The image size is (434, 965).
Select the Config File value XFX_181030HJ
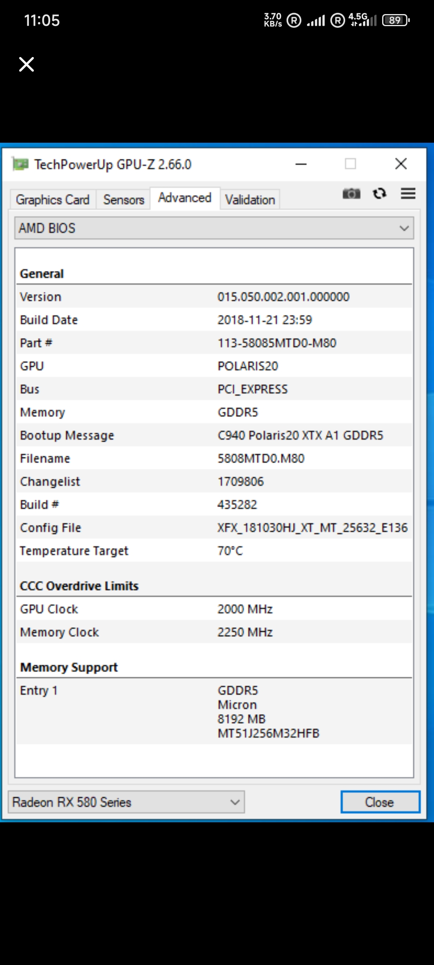313,528
